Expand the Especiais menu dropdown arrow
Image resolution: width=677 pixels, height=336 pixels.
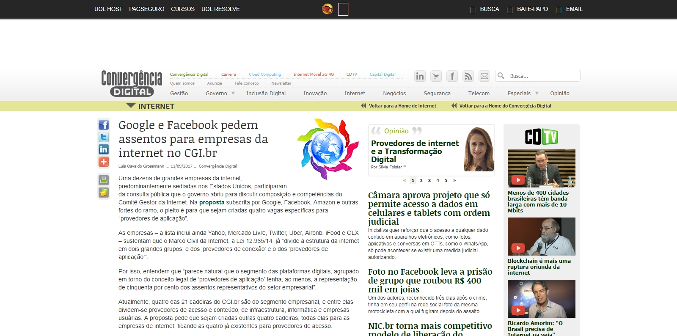537,93
